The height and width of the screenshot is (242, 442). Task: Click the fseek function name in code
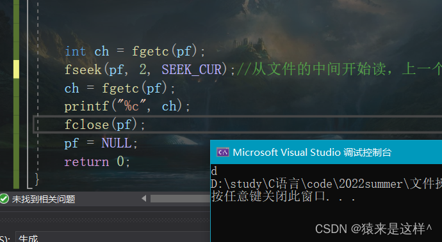click(83, 70)
